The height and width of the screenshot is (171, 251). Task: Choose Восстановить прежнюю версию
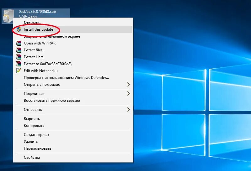point(73,100)
